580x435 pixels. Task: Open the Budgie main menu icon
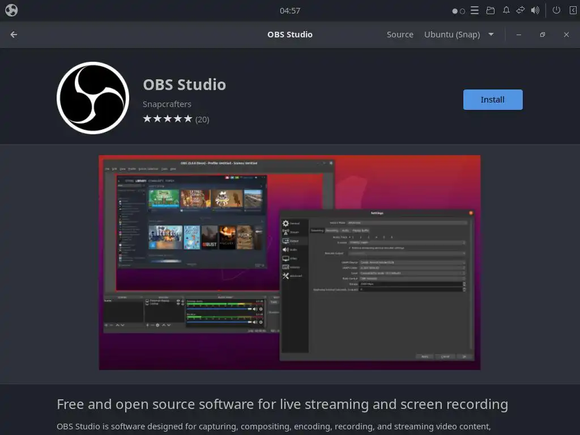11,10
